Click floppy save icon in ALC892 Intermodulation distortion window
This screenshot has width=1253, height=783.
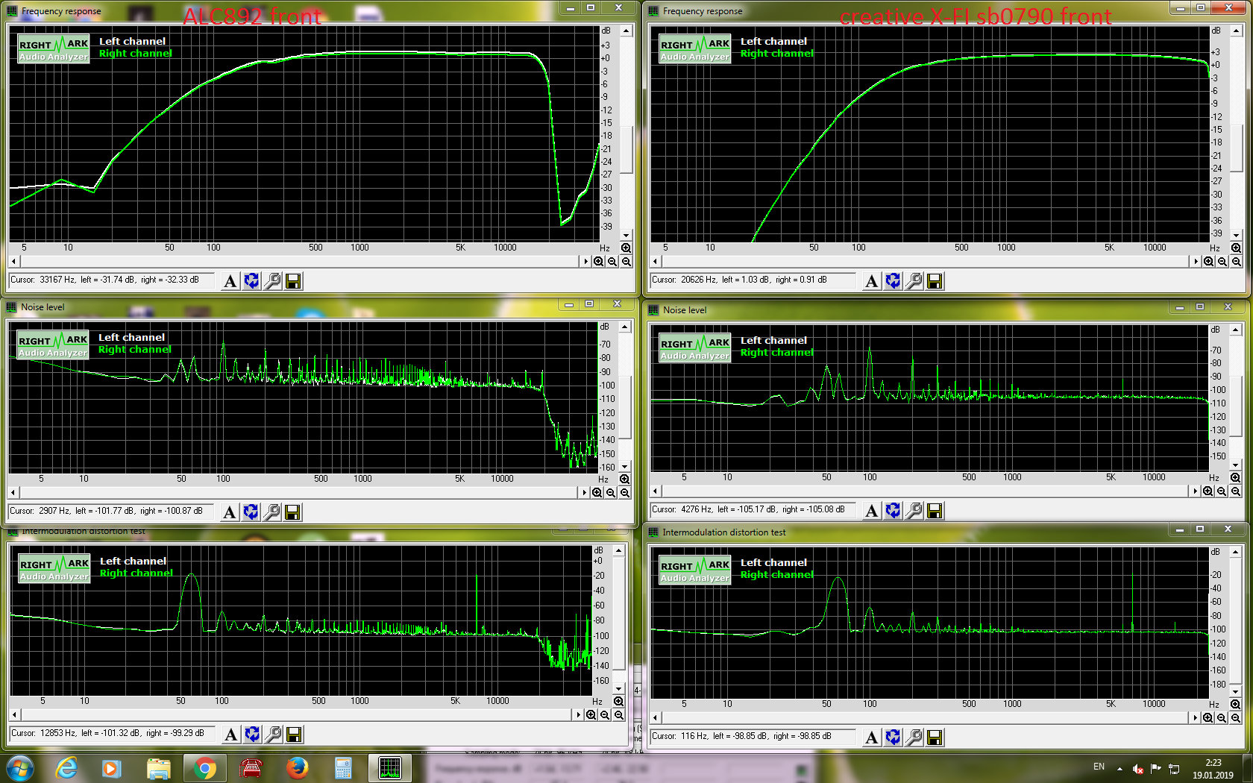coord(295,735)
